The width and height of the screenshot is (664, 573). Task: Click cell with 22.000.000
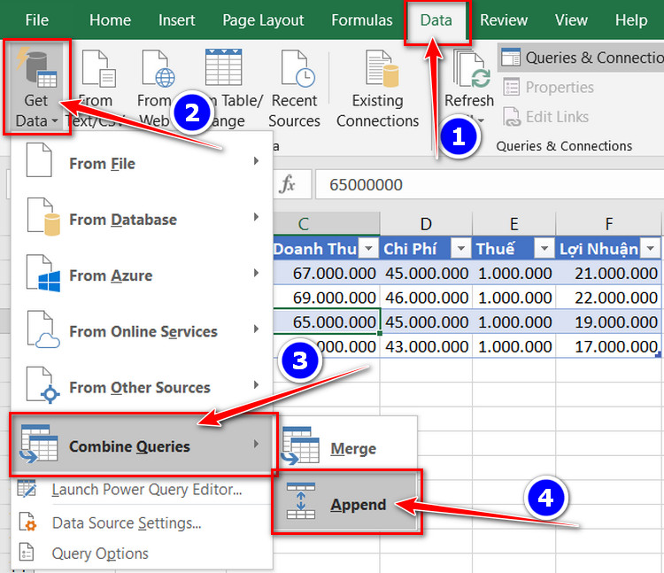[x=608, y=298]
